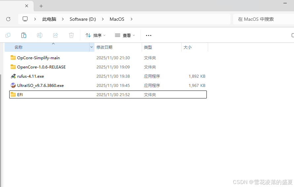Open the See more three-dots menu

(x=149, y=35)
